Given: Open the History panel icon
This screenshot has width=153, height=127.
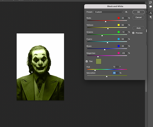Looking at the screenshot, I should (x=150, y=3).
